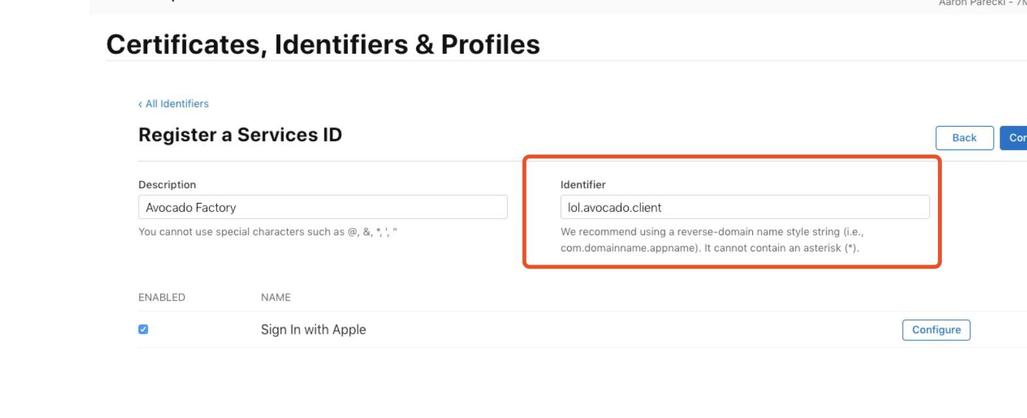This screenshot has width=1027, height=418.
Task: Click the special characters hint under Description
Action: [x=268, y=232]
